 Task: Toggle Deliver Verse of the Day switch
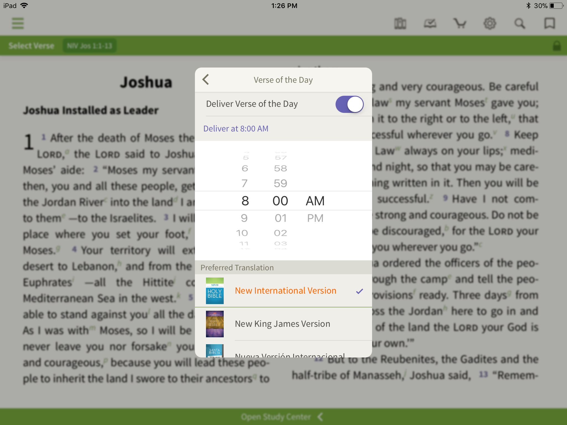[x=349, y=104]
